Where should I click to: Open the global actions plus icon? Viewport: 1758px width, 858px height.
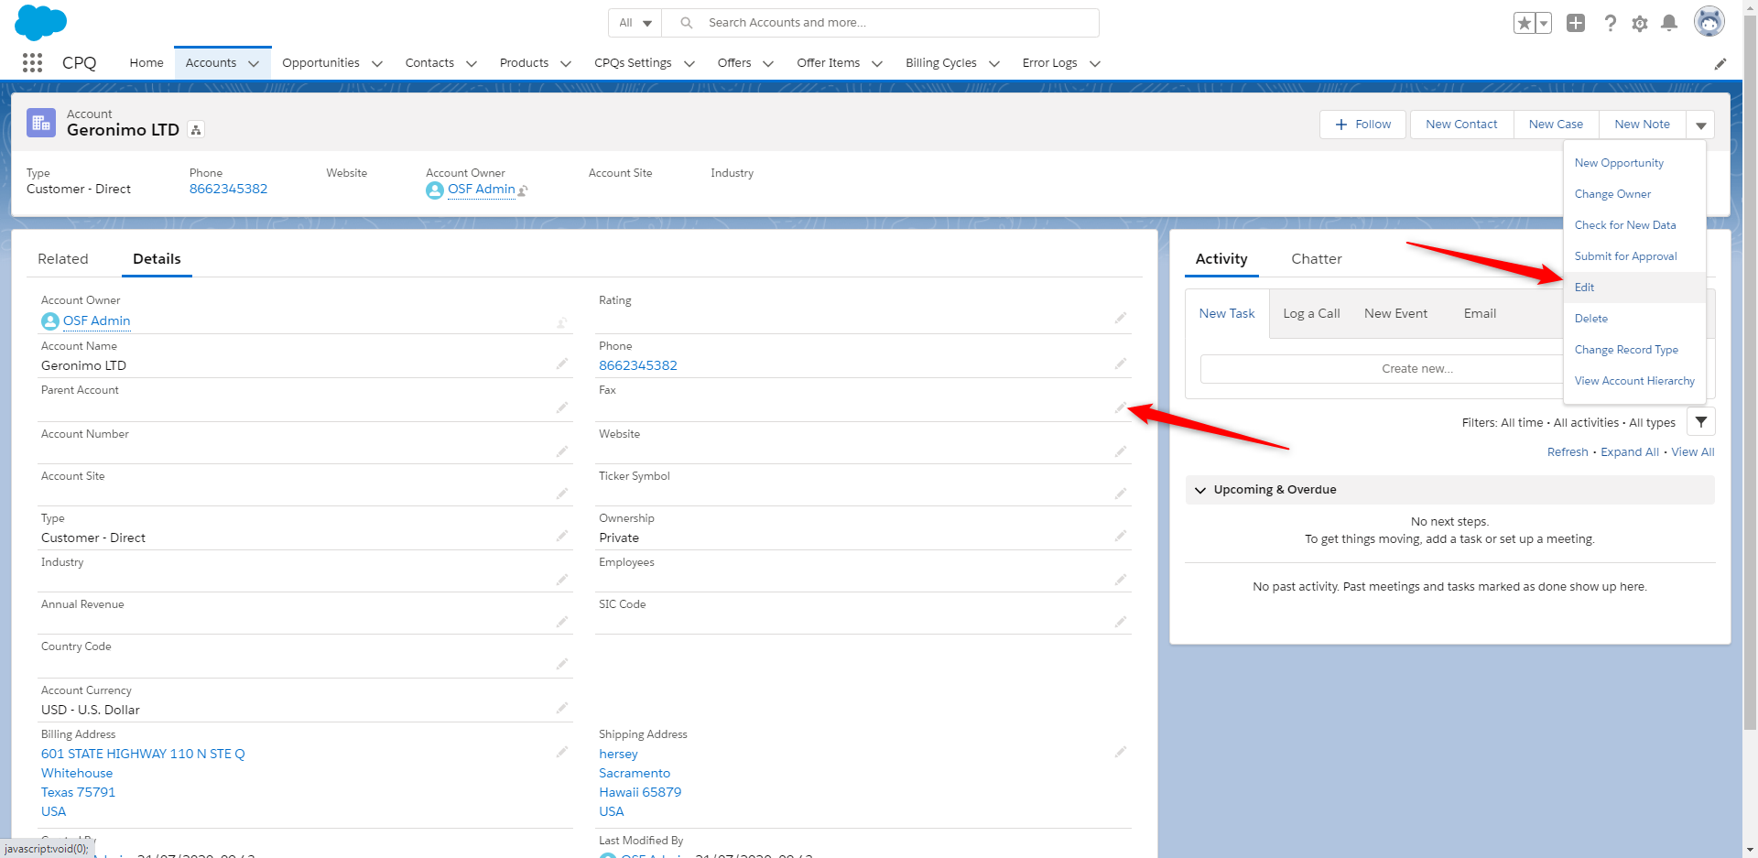coord(1576,23)
